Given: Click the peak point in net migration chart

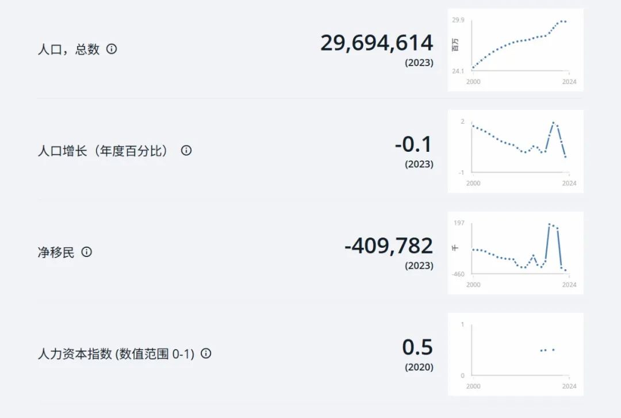Looking at the screenshot, I should 549,224.
